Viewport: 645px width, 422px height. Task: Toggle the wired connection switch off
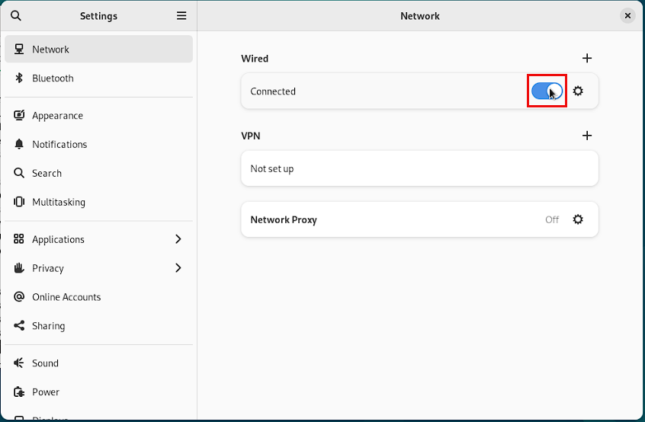[547, 91]
